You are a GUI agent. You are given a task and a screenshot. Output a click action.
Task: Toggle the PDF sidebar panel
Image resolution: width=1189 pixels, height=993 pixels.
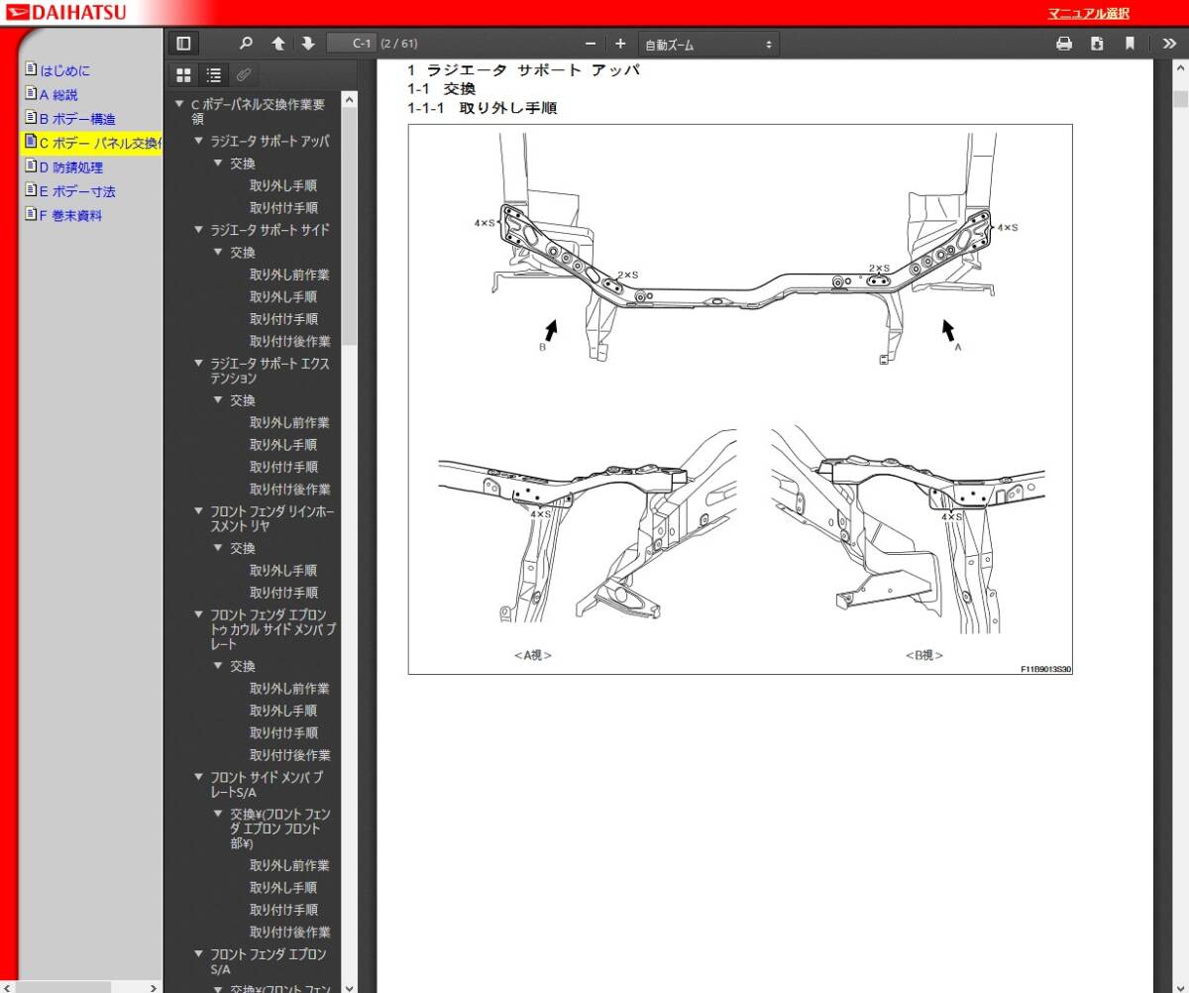point(183,44)
